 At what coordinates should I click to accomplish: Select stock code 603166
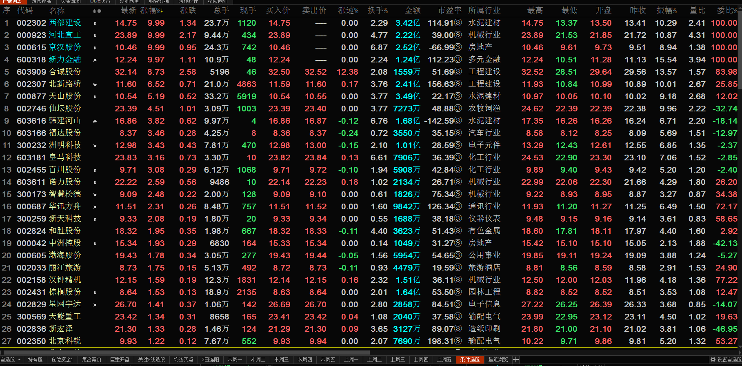pos(31,133)
